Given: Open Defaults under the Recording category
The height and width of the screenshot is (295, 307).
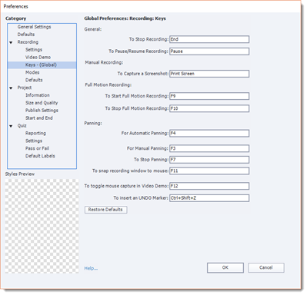Looking at the screenshot, I should (x=34, y=80).
